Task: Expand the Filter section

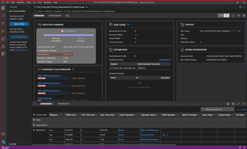Action: click(x=34, y=120)
